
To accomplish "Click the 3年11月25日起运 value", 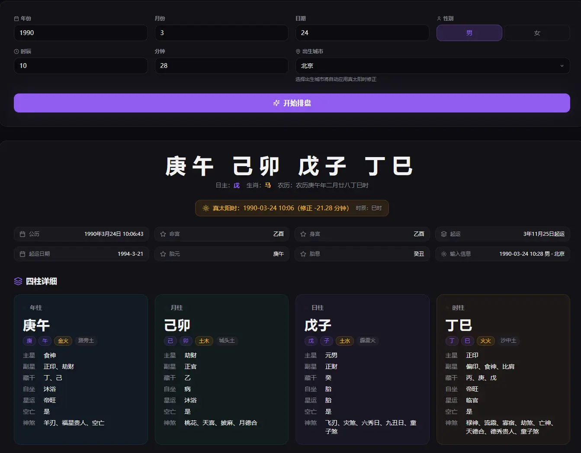I will (x=544, y=234).
